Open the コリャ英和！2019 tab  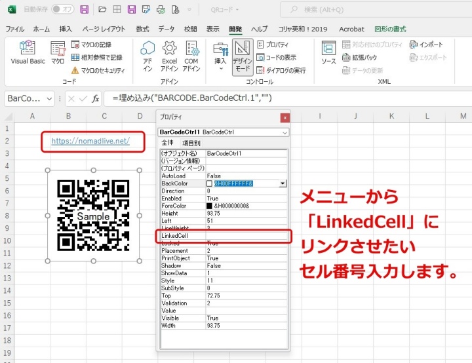click(x=302, y=29)
